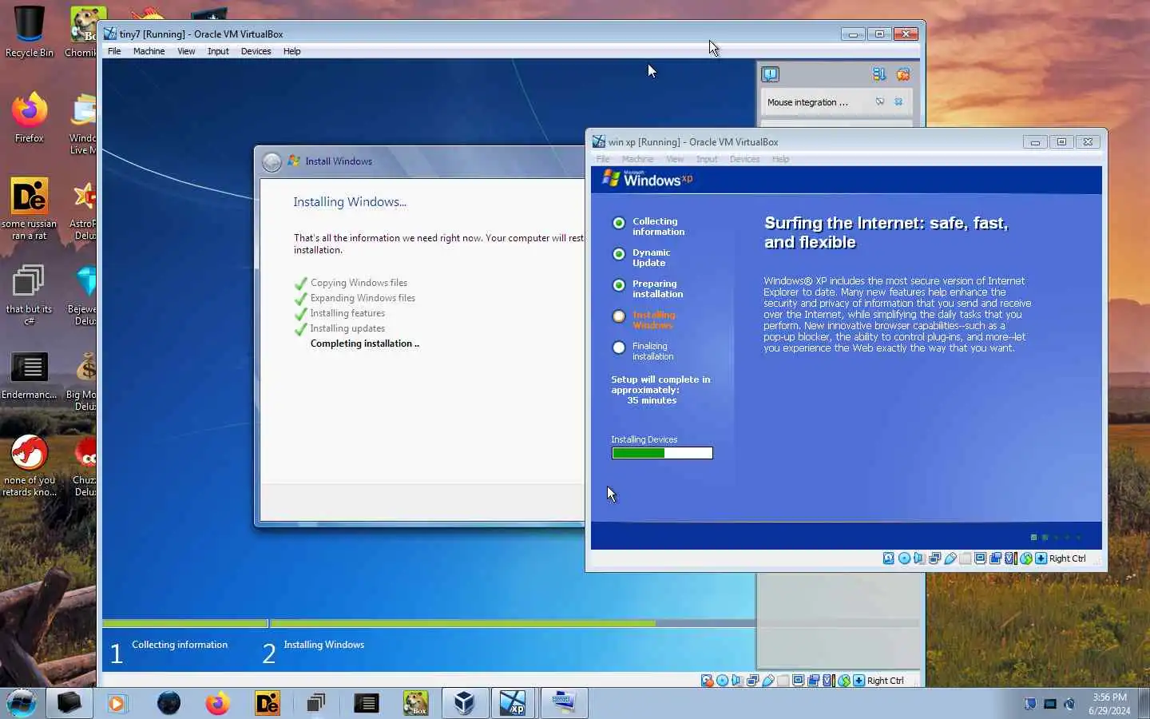This screenshot has width=1150, height=719.
Task: Open Devices menu in tiny7 VirtualBox window
Action: 256,51
